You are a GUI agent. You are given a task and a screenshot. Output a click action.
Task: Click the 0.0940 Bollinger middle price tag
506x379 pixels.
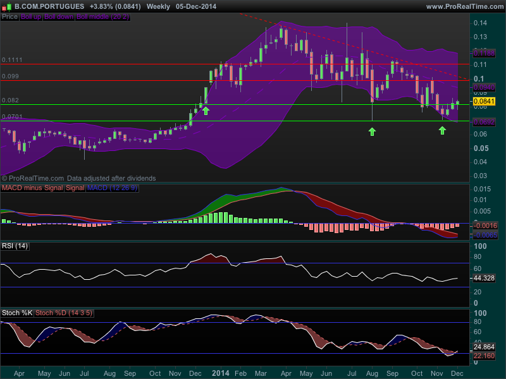tap(484, 87)
